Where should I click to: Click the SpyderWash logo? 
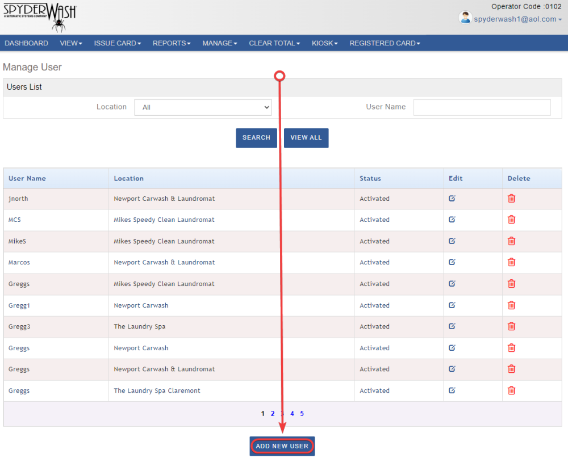[x=40, y=16]
